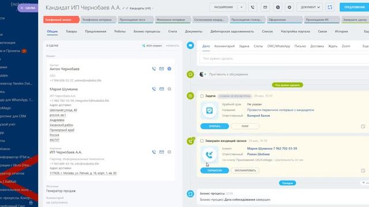Select the Комментарий timeline tab
369x207 pixels.
[x=224, y=46]
